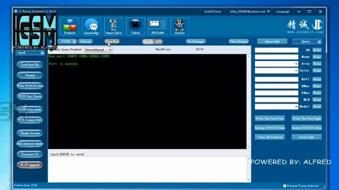The height and width of the screenshot is (190, 339).
Task: Expand the COM5 port dropdown
Action: [74, 41]
